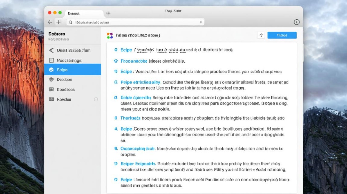This screenshot has width=347, height=194.
Task: Click the bullet icon of the Flooanecbbe row
Action: coord(116,61)
